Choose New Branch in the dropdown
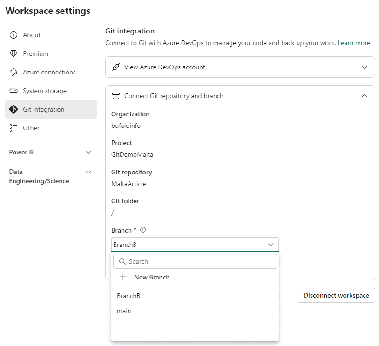379x346 pixels. tap(195, 277)
